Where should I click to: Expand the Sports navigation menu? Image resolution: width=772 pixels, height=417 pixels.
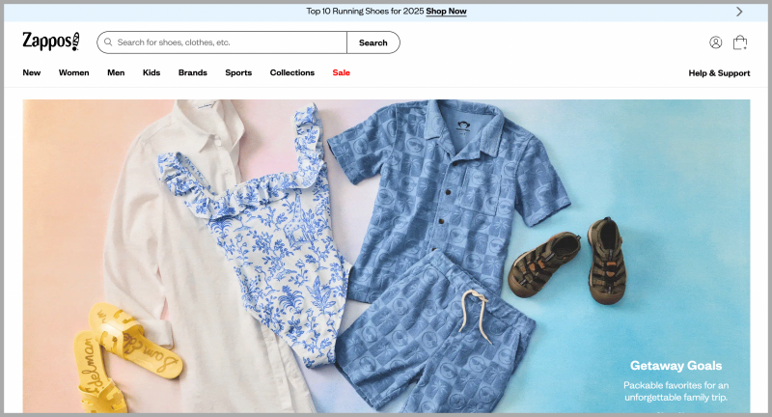coord(238,72)
